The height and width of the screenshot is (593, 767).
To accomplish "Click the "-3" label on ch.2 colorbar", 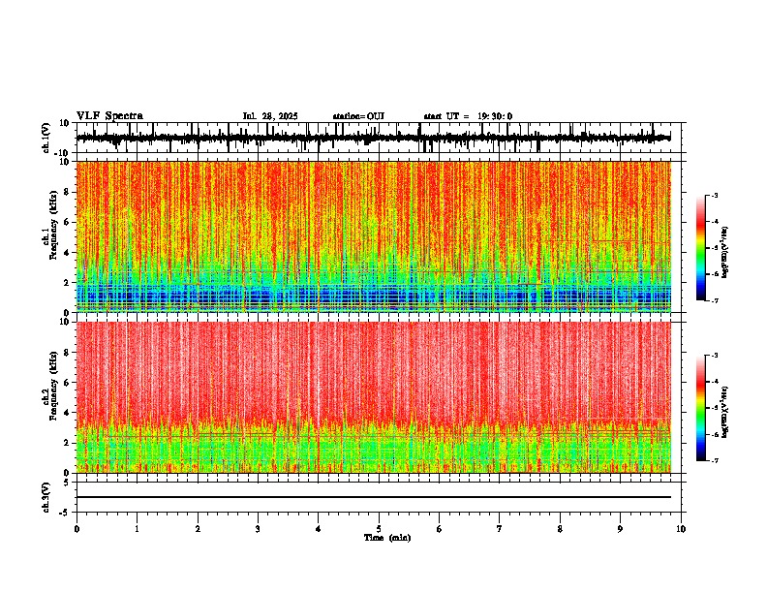I will point(714,356).
